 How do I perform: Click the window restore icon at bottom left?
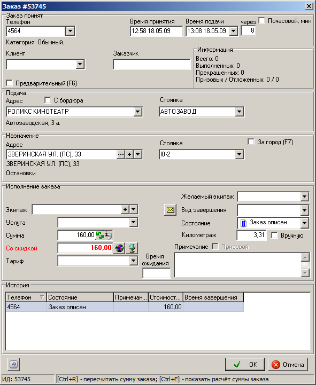13,364
